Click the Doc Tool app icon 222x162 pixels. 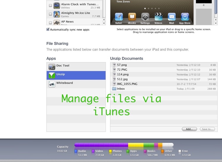click(52, 67)
